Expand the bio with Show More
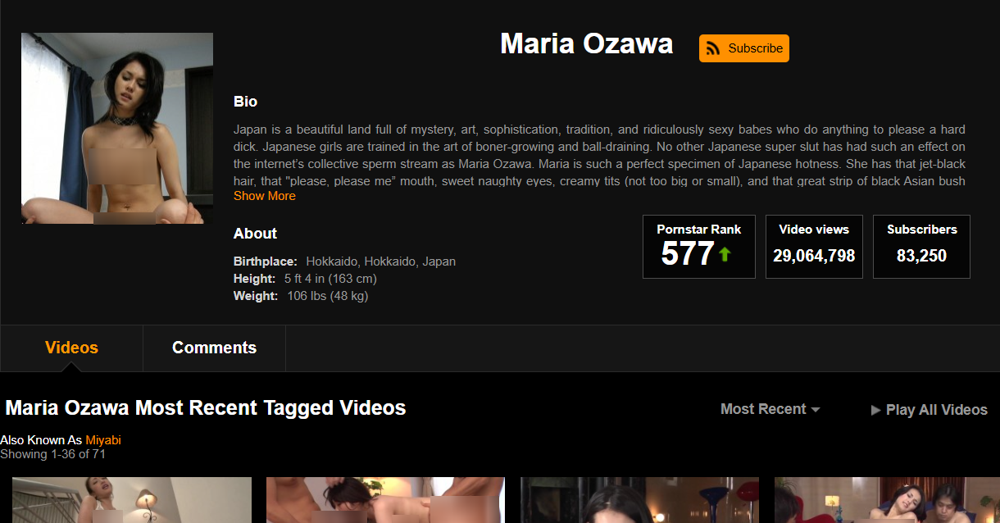1000x523 pixels. (x=264, y=196)
